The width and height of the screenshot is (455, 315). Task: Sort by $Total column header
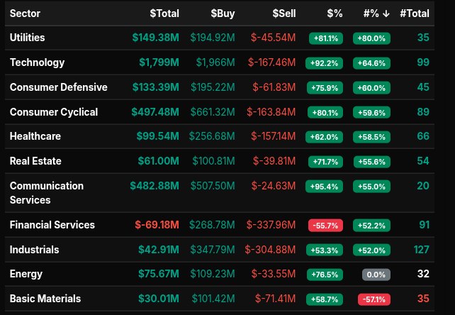point(164,13)
